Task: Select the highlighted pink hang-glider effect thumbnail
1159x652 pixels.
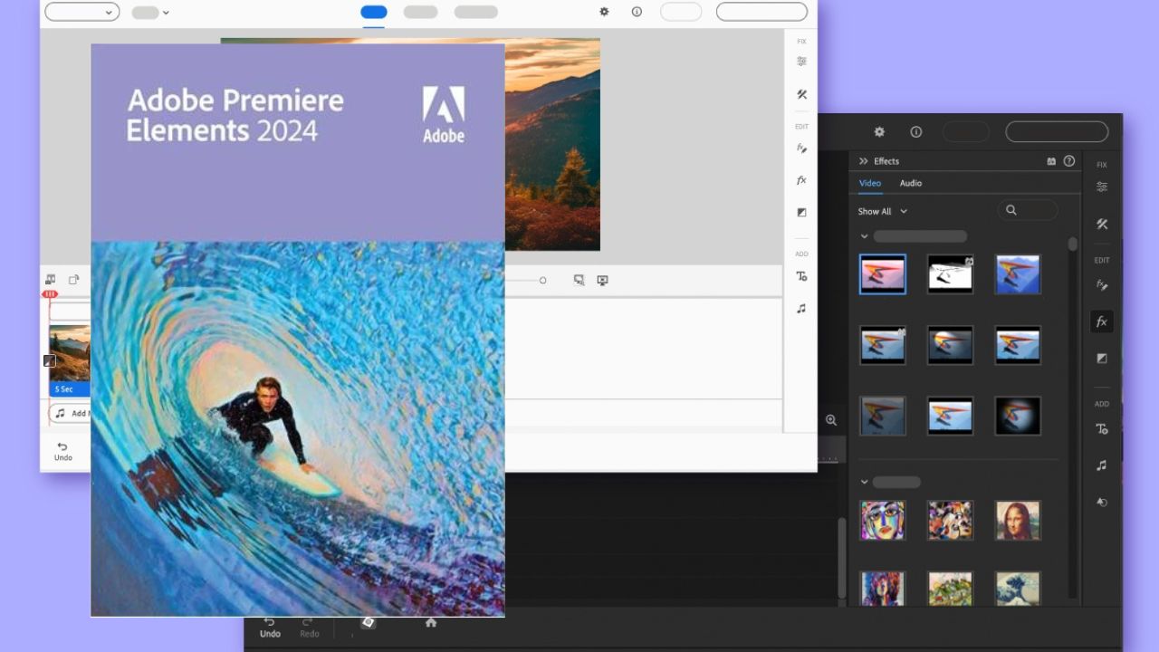Action: [882, 273]
